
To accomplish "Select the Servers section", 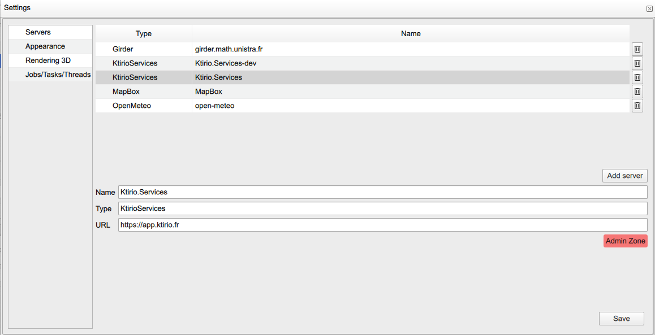I will pos(38,32).
